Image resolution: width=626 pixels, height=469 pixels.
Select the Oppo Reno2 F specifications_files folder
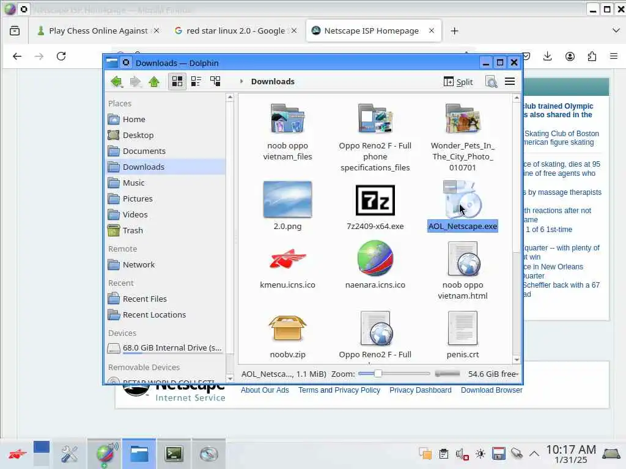pos(375,137)
